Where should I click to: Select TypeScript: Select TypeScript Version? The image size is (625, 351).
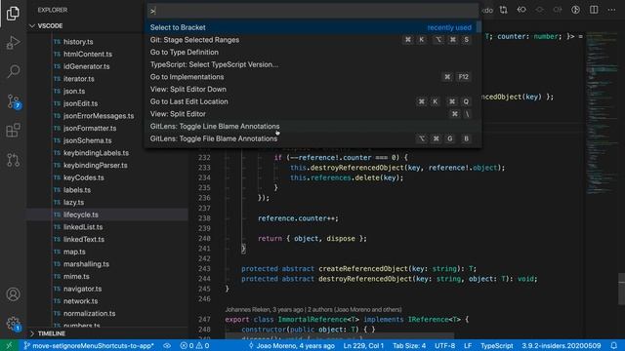[312, 64]
